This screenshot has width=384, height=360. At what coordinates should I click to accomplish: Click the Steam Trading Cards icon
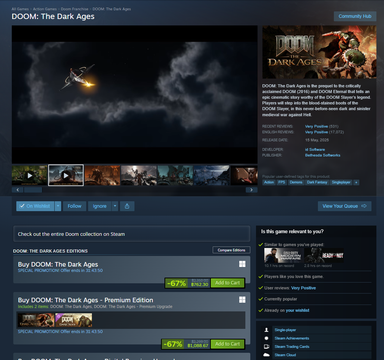[267, 347]
